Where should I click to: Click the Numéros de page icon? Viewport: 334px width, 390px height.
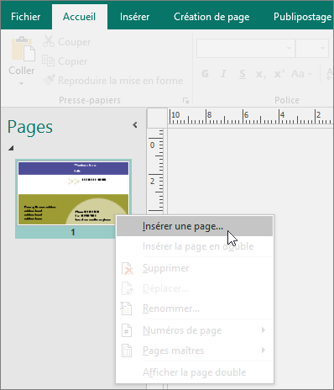click(127, 330)
